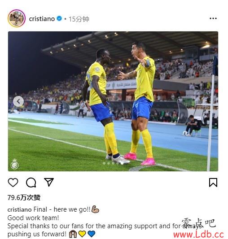Viewport: 228px width, 239px height.
Task: Select the second carousel dot indicator
Action: [109, 163]
